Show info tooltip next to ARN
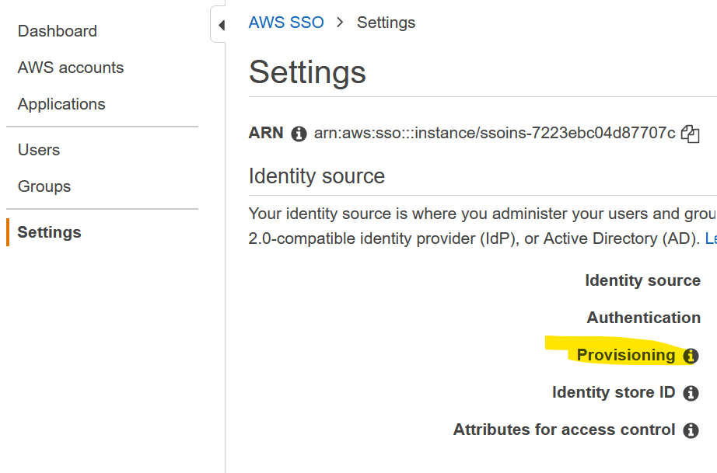Viewport: 717px width, 473px height. pos(299,134)
